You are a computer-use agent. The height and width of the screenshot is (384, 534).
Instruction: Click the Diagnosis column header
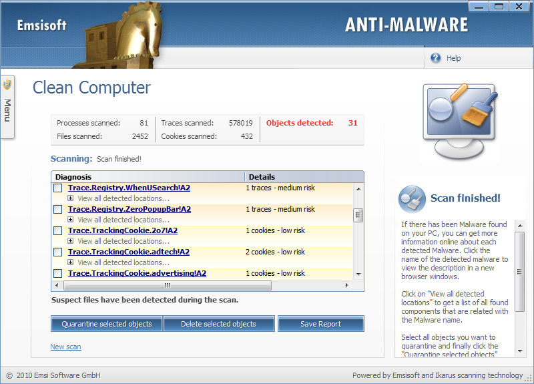point(148,177)
